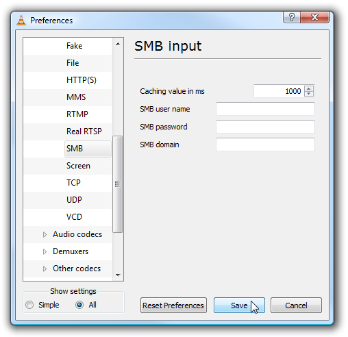Viewport: 348px width, 337px height.
Task: Expand the Audio codecs tree node
Action: [45, 234]
